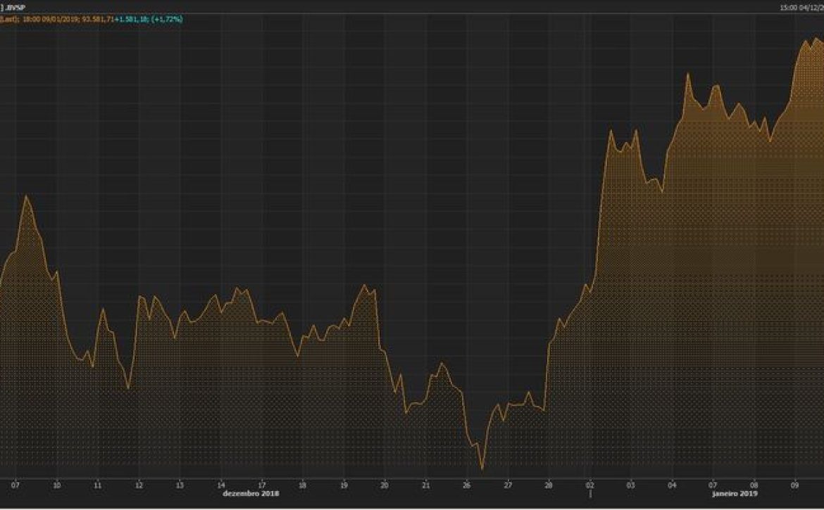Choose date 17 on the time axis

262,485
